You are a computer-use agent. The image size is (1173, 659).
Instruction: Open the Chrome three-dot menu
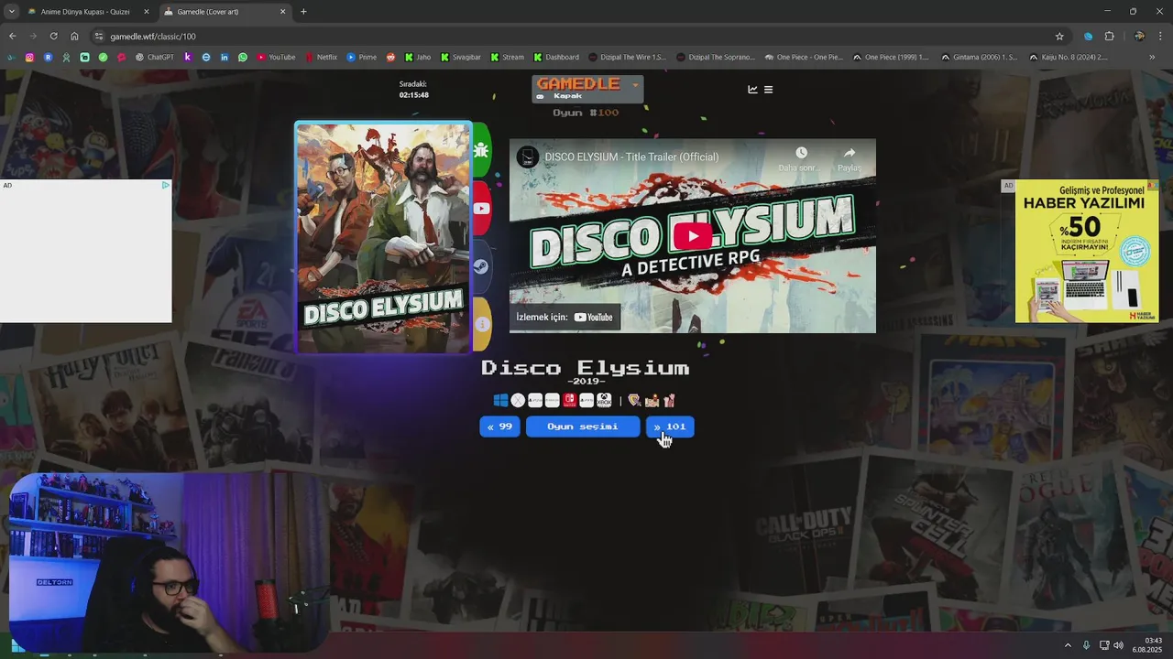(x=1159, y=37)
